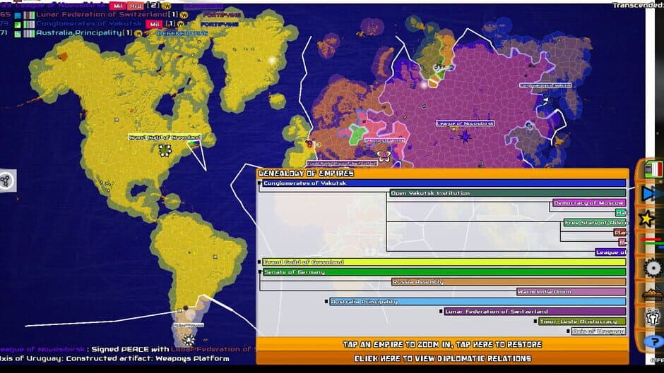Click tree node square before Grand Guild of Greenland
Image resolution: width=664 pixels, height=373 pixels.
(x=259, y=262)
